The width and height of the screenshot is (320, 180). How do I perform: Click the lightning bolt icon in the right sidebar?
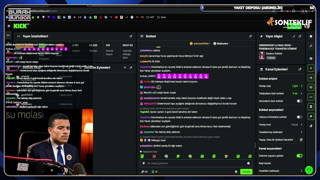(x=311, y=68)
